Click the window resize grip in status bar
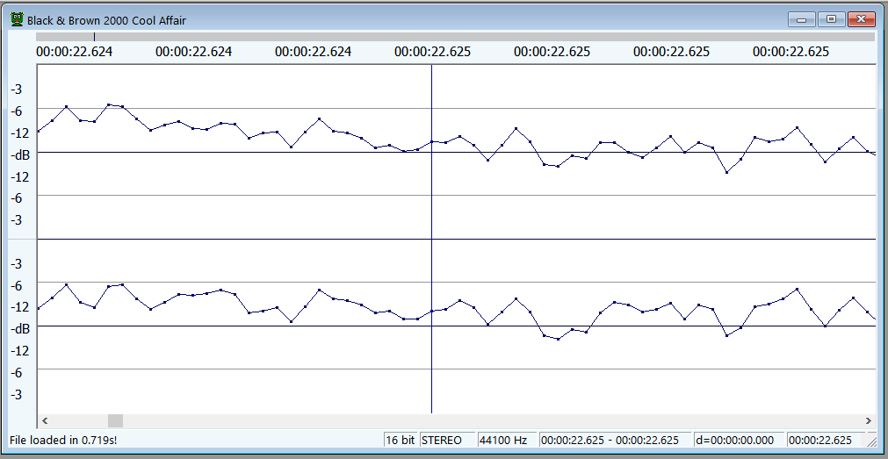 pyautogui.click(x=870, y=441)
